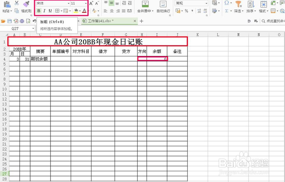Toggle Underline formatting button
This screenshot has height=182, width=285.
tap(50, 11)
